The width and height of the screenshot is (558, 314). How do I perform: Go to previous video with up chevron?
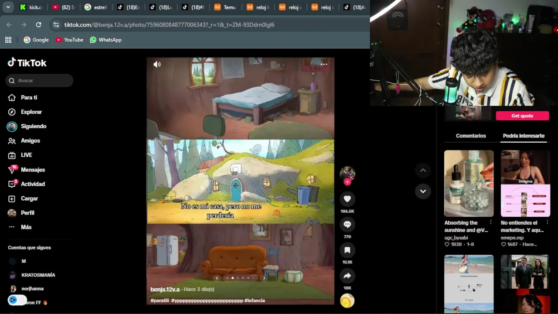coord(423,171)
